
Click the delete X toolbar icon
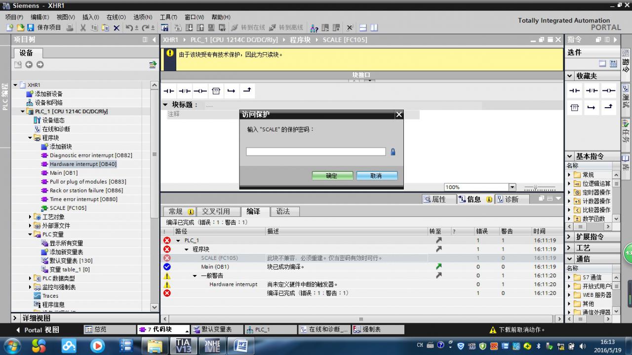coord(117,28)
